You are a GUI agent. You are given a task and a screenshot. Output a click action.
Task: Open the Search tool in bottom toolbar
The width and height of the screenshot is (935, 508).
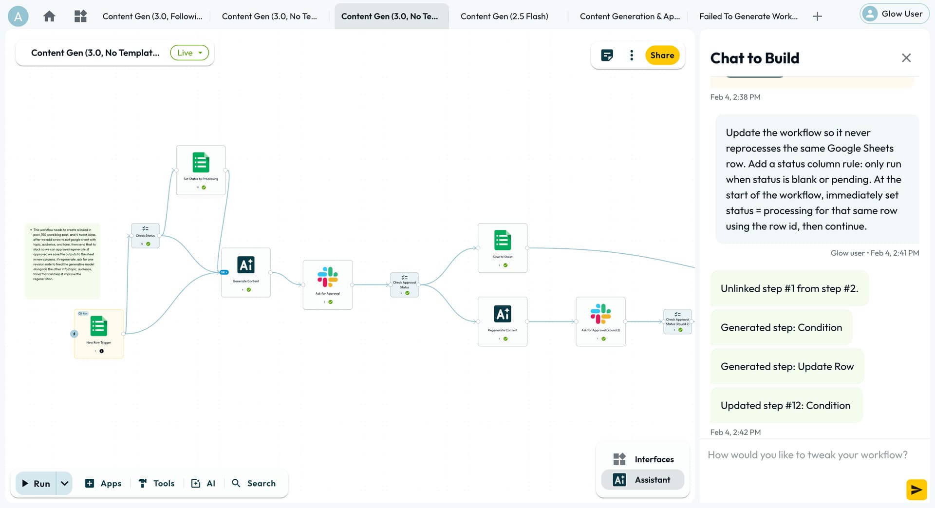[254, 483]
